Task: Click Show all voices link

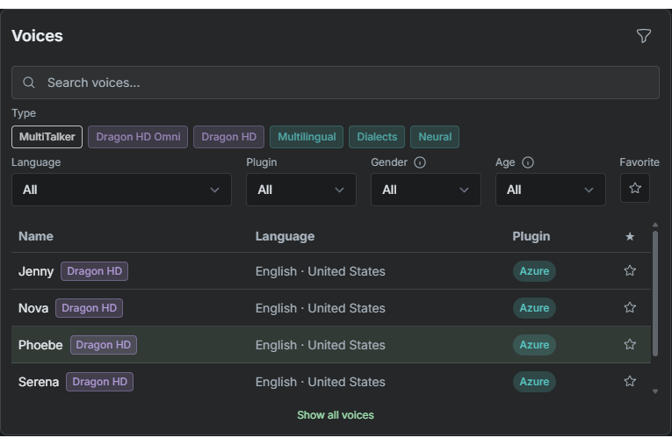Action: tap(336, 415)
